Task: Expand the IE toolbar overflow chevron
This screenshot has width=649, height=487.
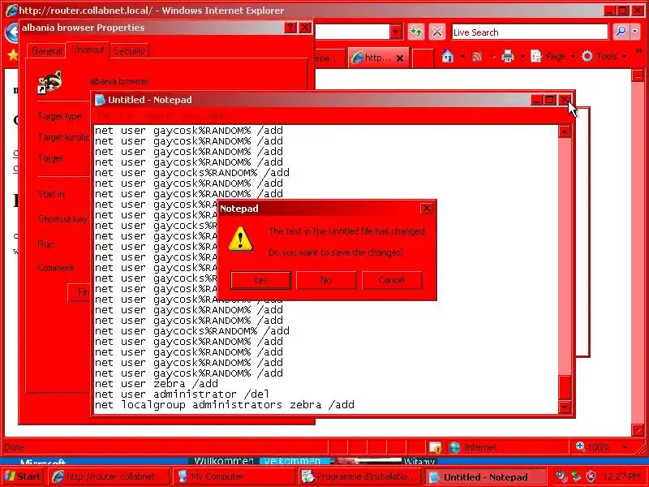Action: tap(639, 51)
